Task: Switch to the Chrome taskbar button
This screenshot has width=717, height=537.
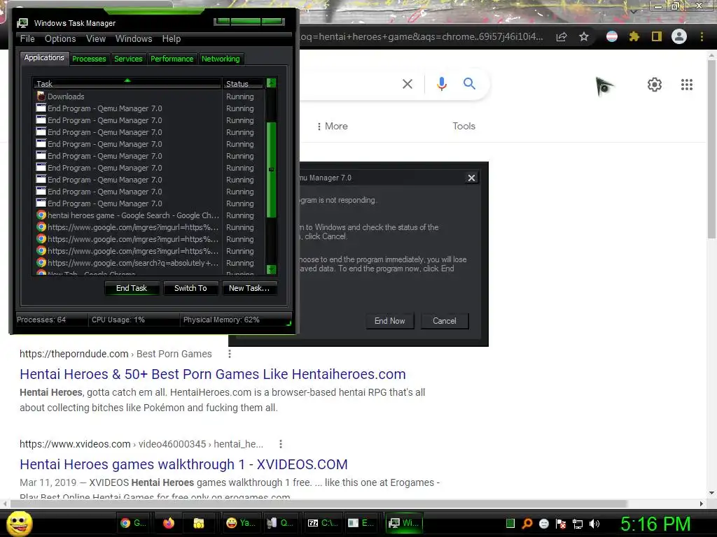Action: pyautogui.click(x=133, y=523)
